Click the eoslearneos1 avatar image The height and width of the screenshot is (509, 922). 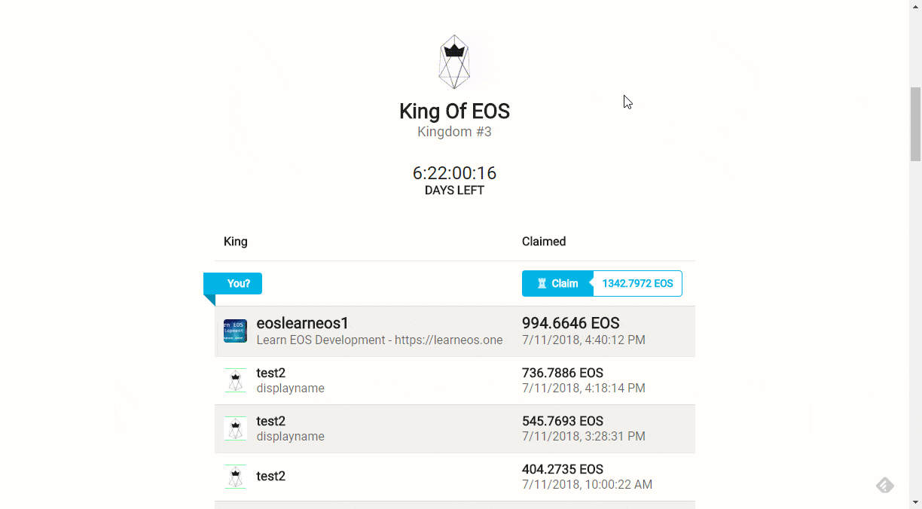[235, 331]
